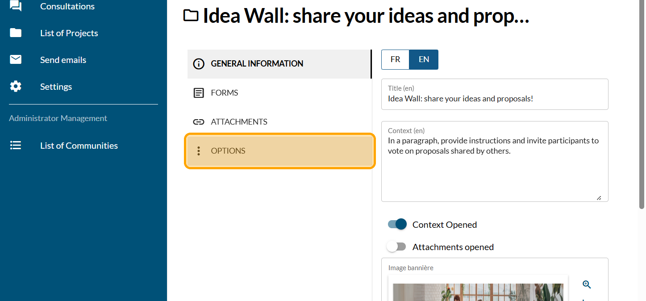Image resolution: width=646 pixels, height=301 pixels.
Task: Click the banner image thumbnail
Action: pyautogui.click(x=478, y=292)
